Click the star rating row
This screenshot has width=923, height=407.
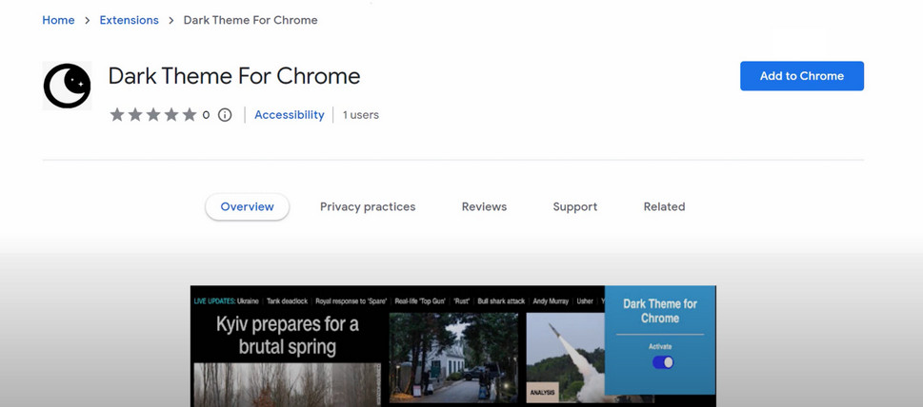click(x=153, y=115)
